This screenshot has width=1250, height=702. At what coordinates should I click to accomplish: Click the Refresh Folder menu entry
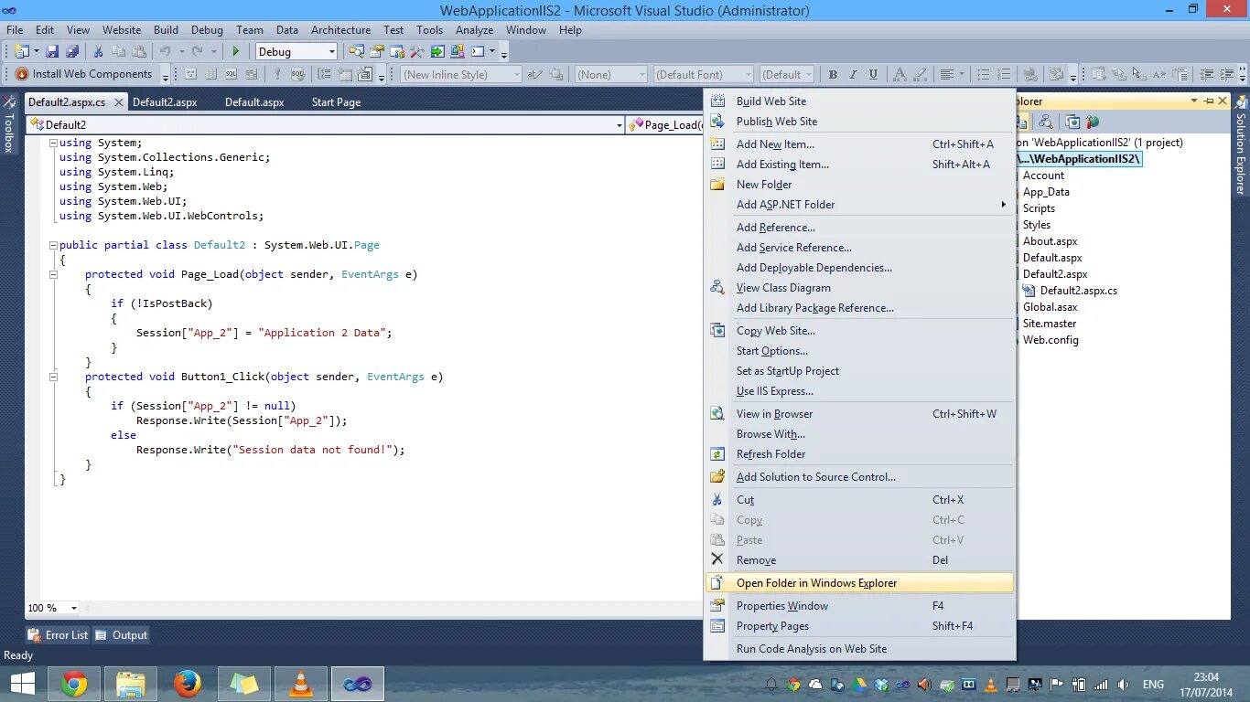[859, 454]
